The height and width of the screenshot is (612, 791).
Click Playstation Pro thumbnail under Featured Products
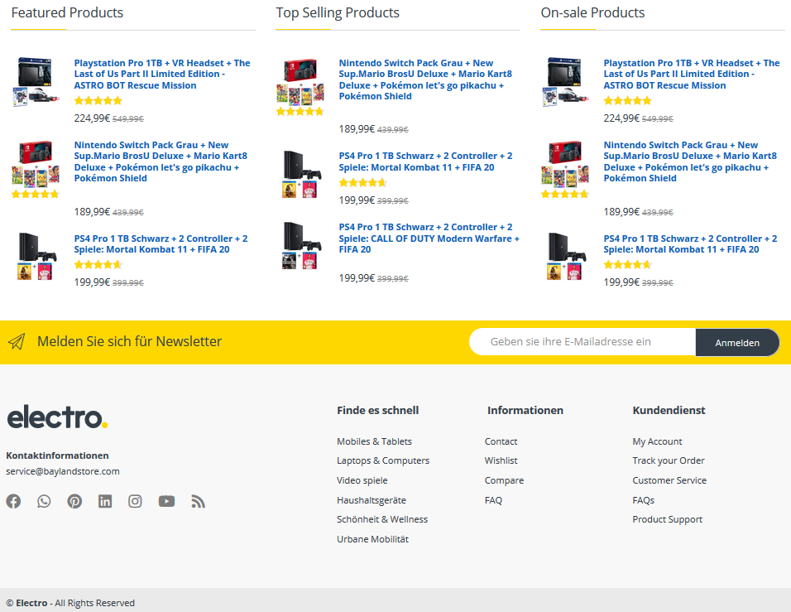[x=36, y=82]
